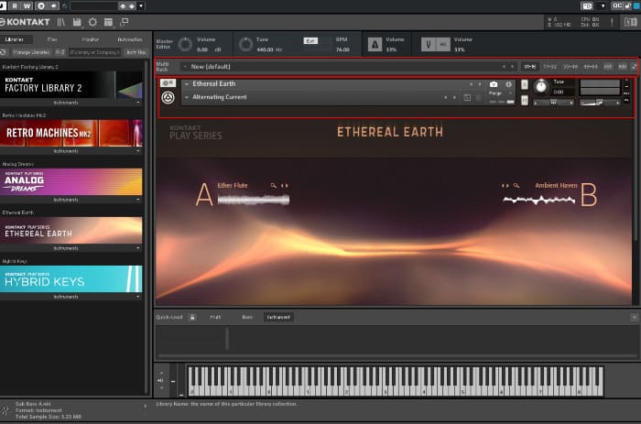
Task: Click the NI panel icon top right
Action: click(x=630, y=22)
